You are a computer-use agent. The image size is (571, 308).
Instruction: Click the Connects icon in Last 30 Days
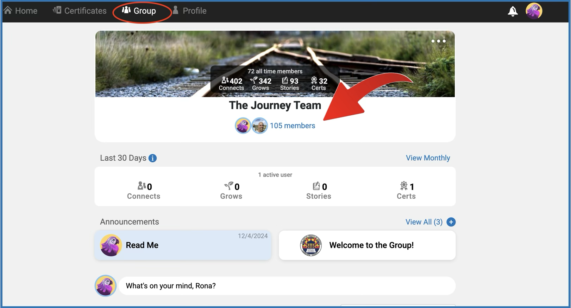pyautogui.click(x=142, y=186)
